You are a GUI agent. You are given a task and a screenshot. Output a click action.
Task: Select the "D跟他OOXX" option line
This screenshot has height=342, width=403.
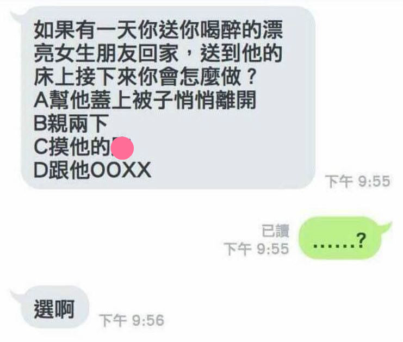[x=92, y=170]
